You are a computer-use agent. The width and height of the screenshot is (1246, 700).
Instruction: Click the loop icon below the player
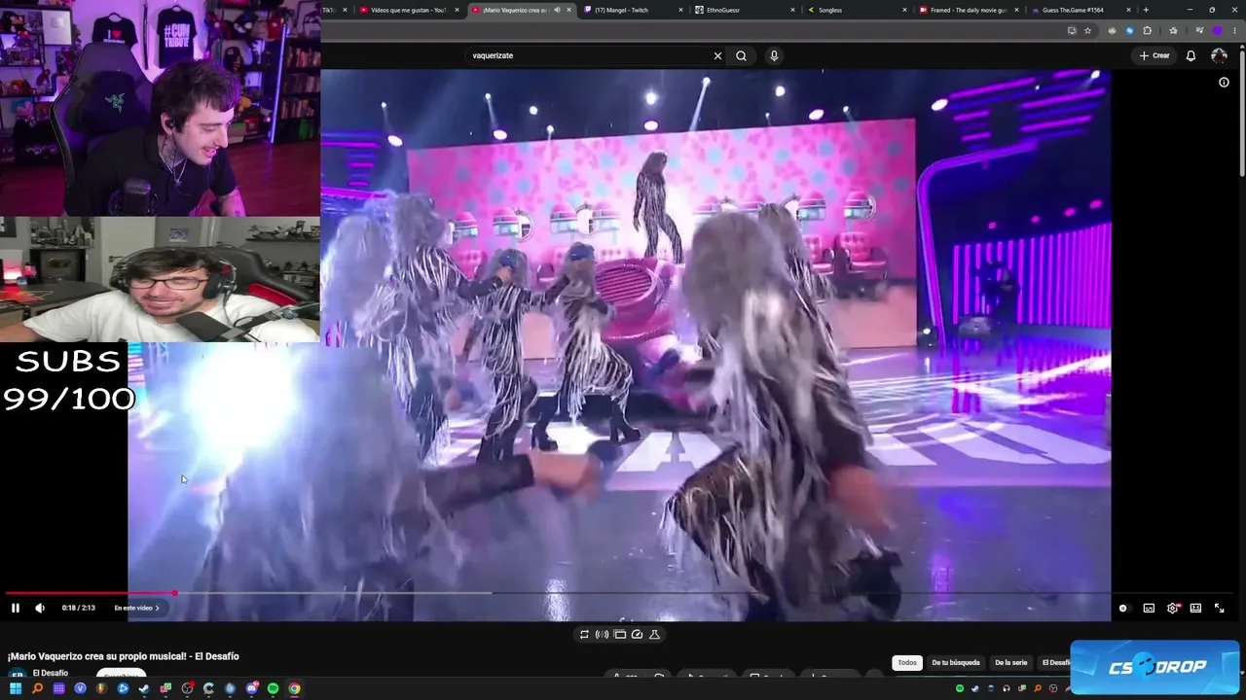[x=584, y=634]
